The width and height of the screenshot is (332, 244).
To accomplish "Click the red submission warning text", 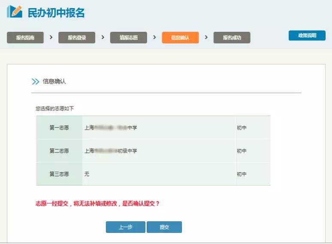I will [97, 204].
